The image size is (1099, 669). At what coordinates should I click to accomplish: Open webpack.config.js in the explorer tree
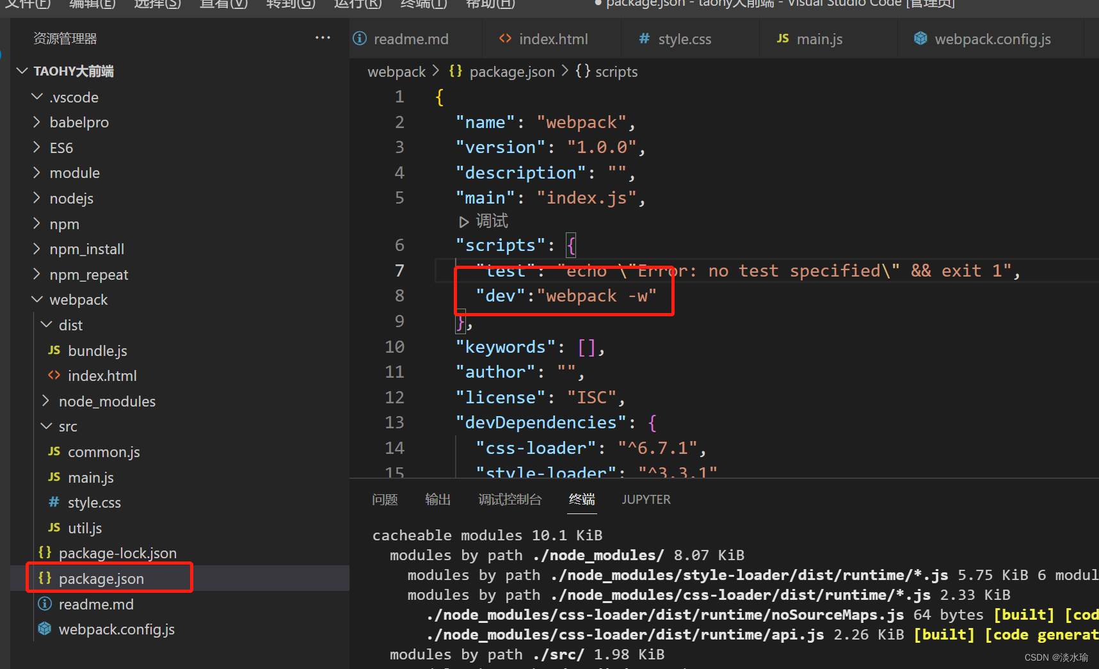click(x=116, y=629)
